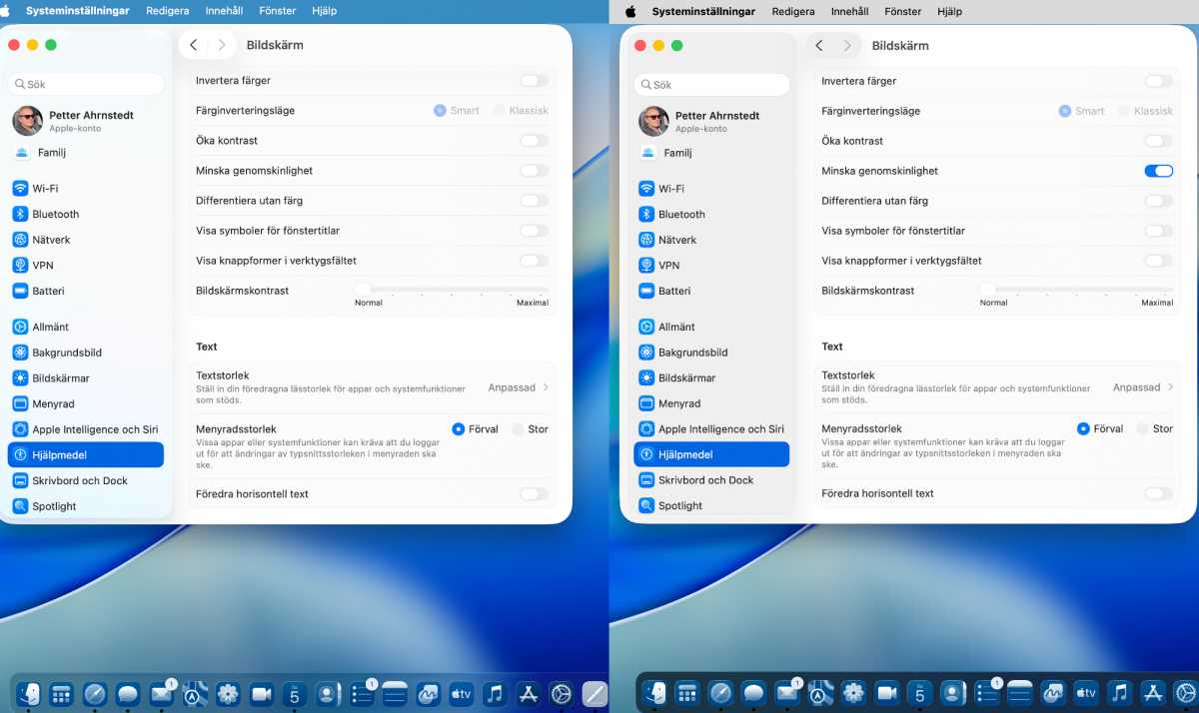Open the Fönster menu in left menu bar
The height and width of the screenshot is (713, 1199).
(278, 11)
